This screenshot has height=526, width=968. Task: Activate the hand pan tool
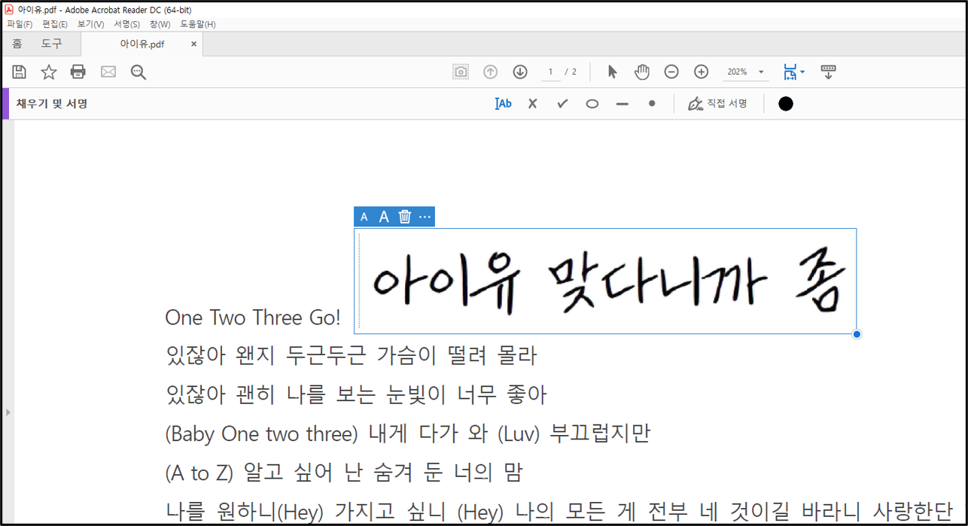tap(641, 72)
